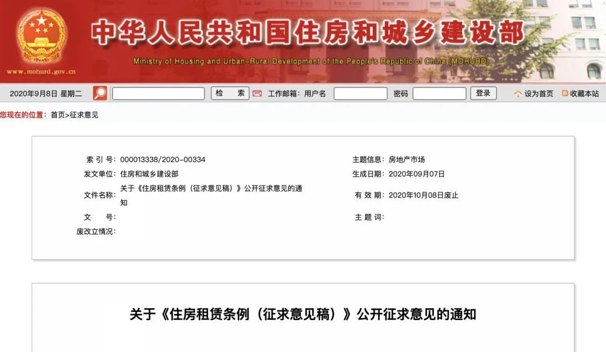Click the 主题信息 label
606x352 pixels.
368,159
